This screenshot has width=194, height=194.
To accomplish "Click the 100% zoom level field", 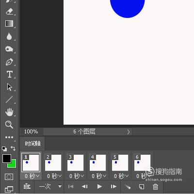I will pyautogui.click(x=31, y=131).
